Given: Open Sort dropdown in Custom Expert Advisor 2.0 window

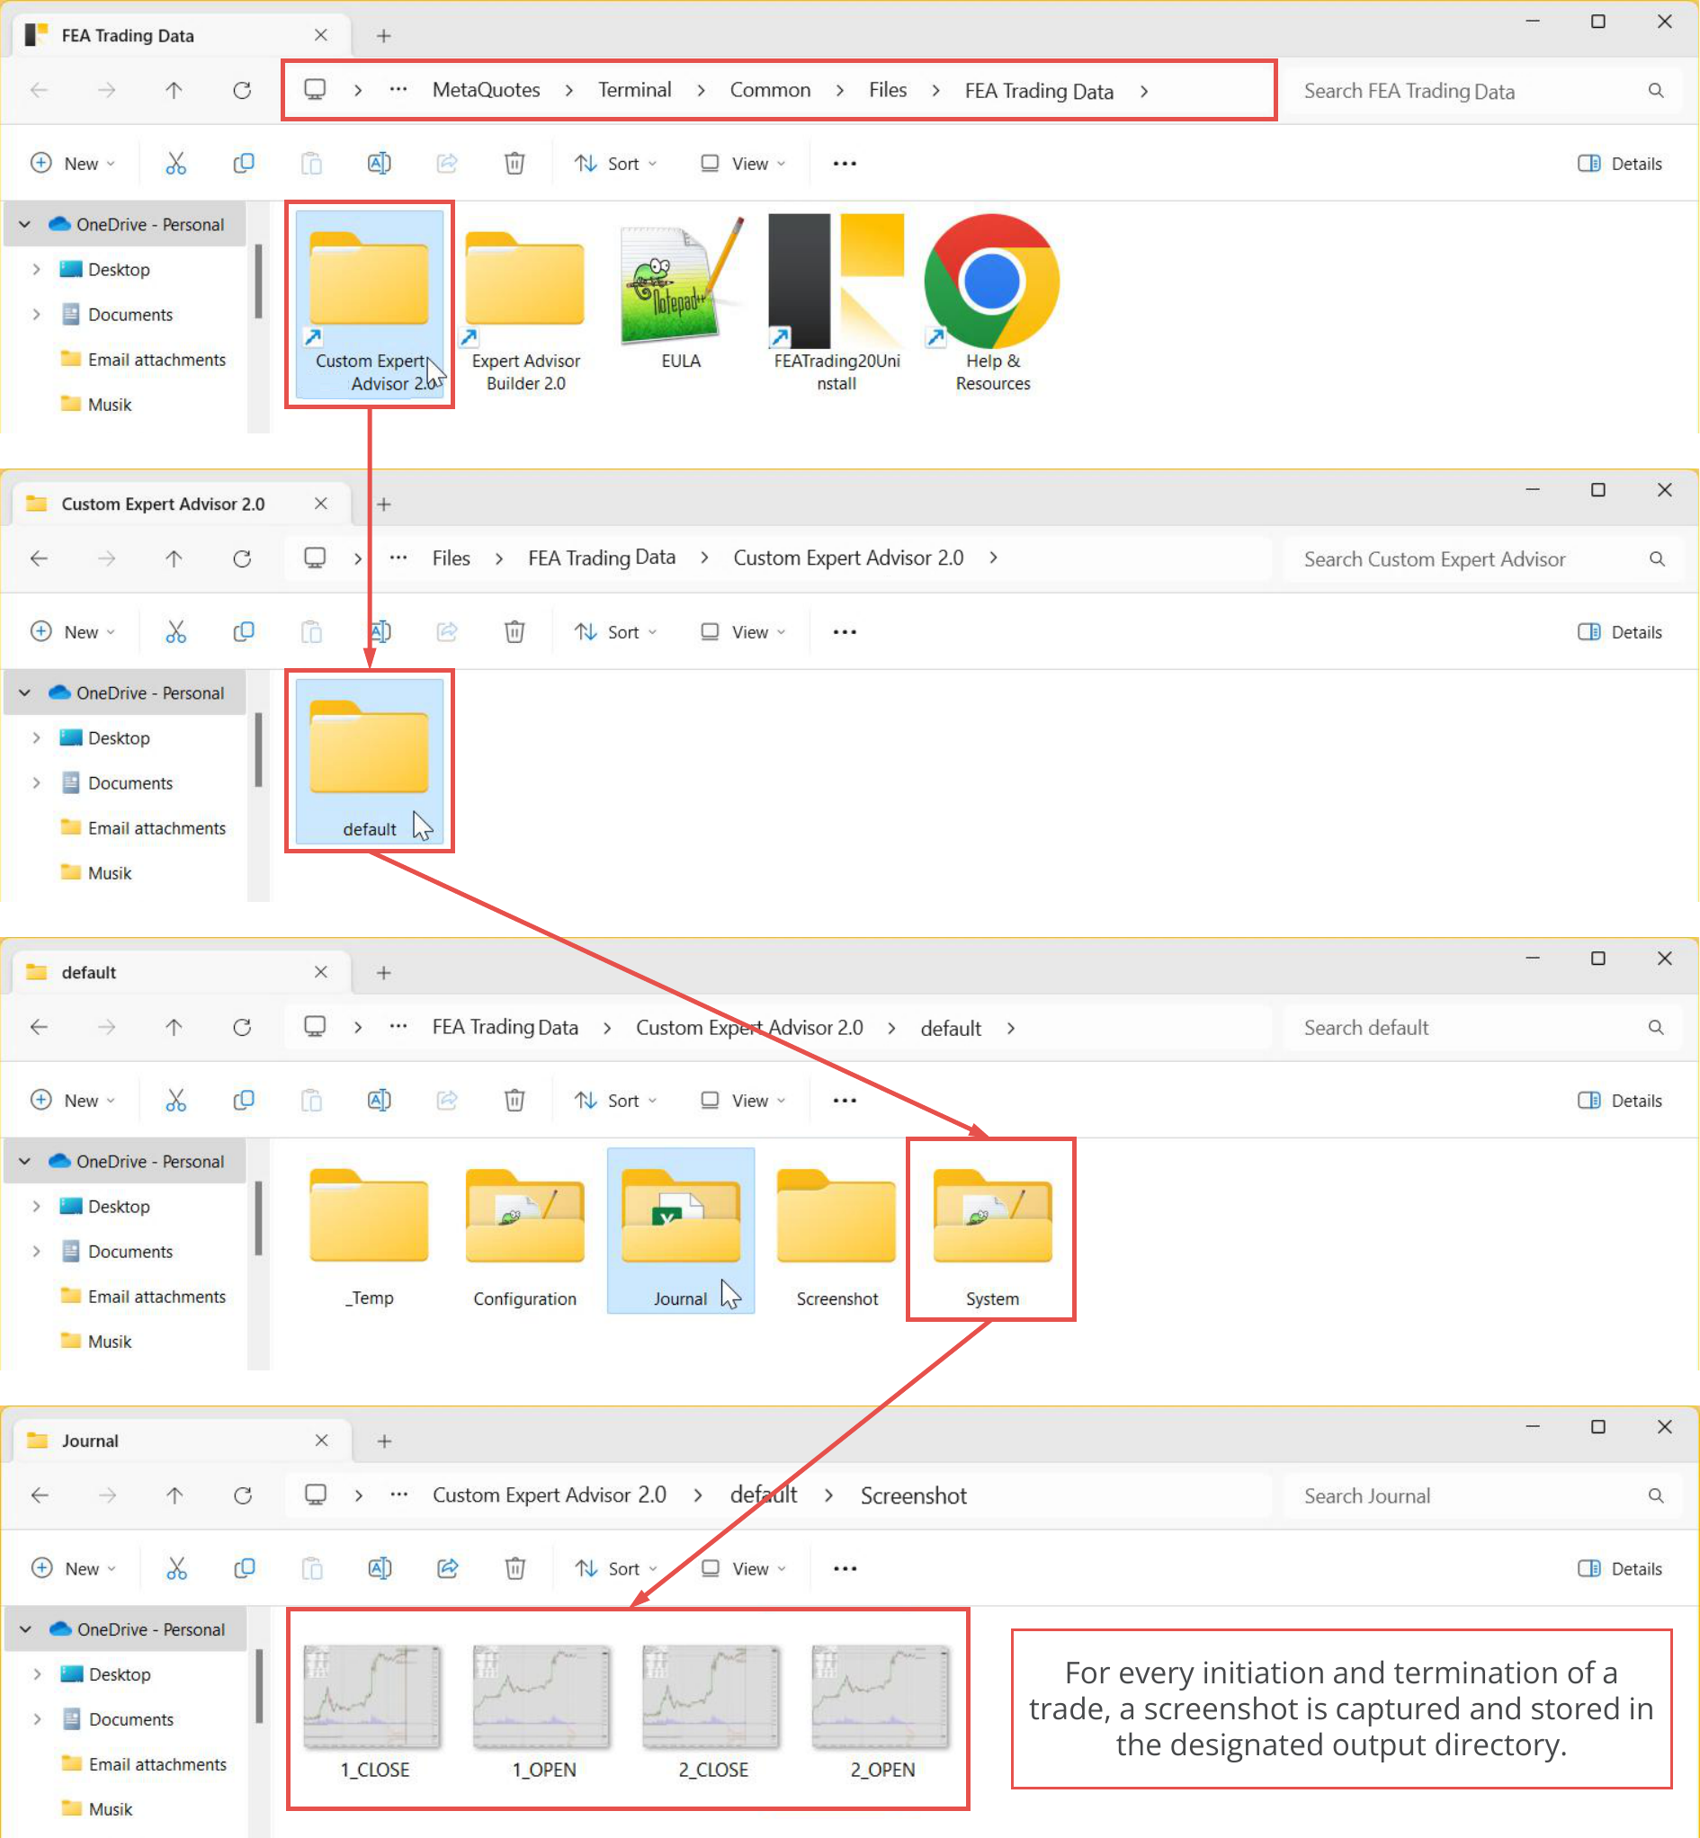Looking at the screenshot, I should 615,631.
